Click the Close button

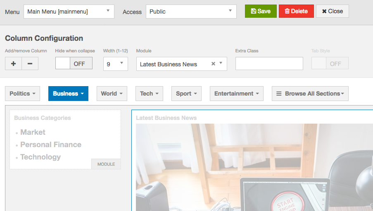pos(333,11)
